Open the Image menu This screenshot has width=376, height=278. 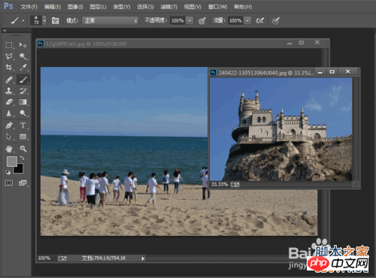tap(75, 7)
